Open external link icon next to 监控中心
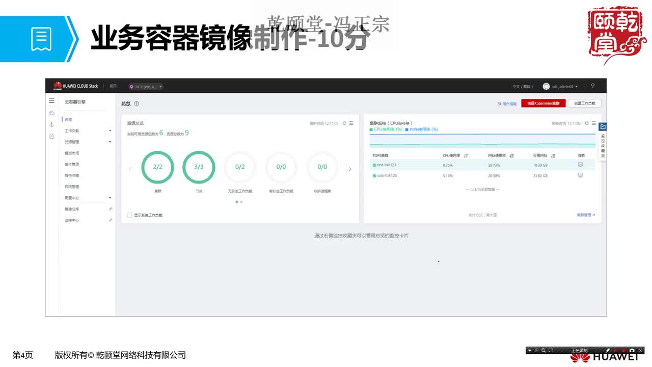652x367 pixels. pyautogui.click(x=111, y=220)
